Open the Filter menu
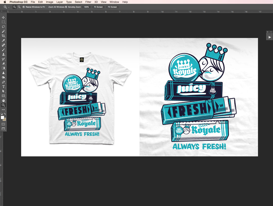 [x=88, y=2]
